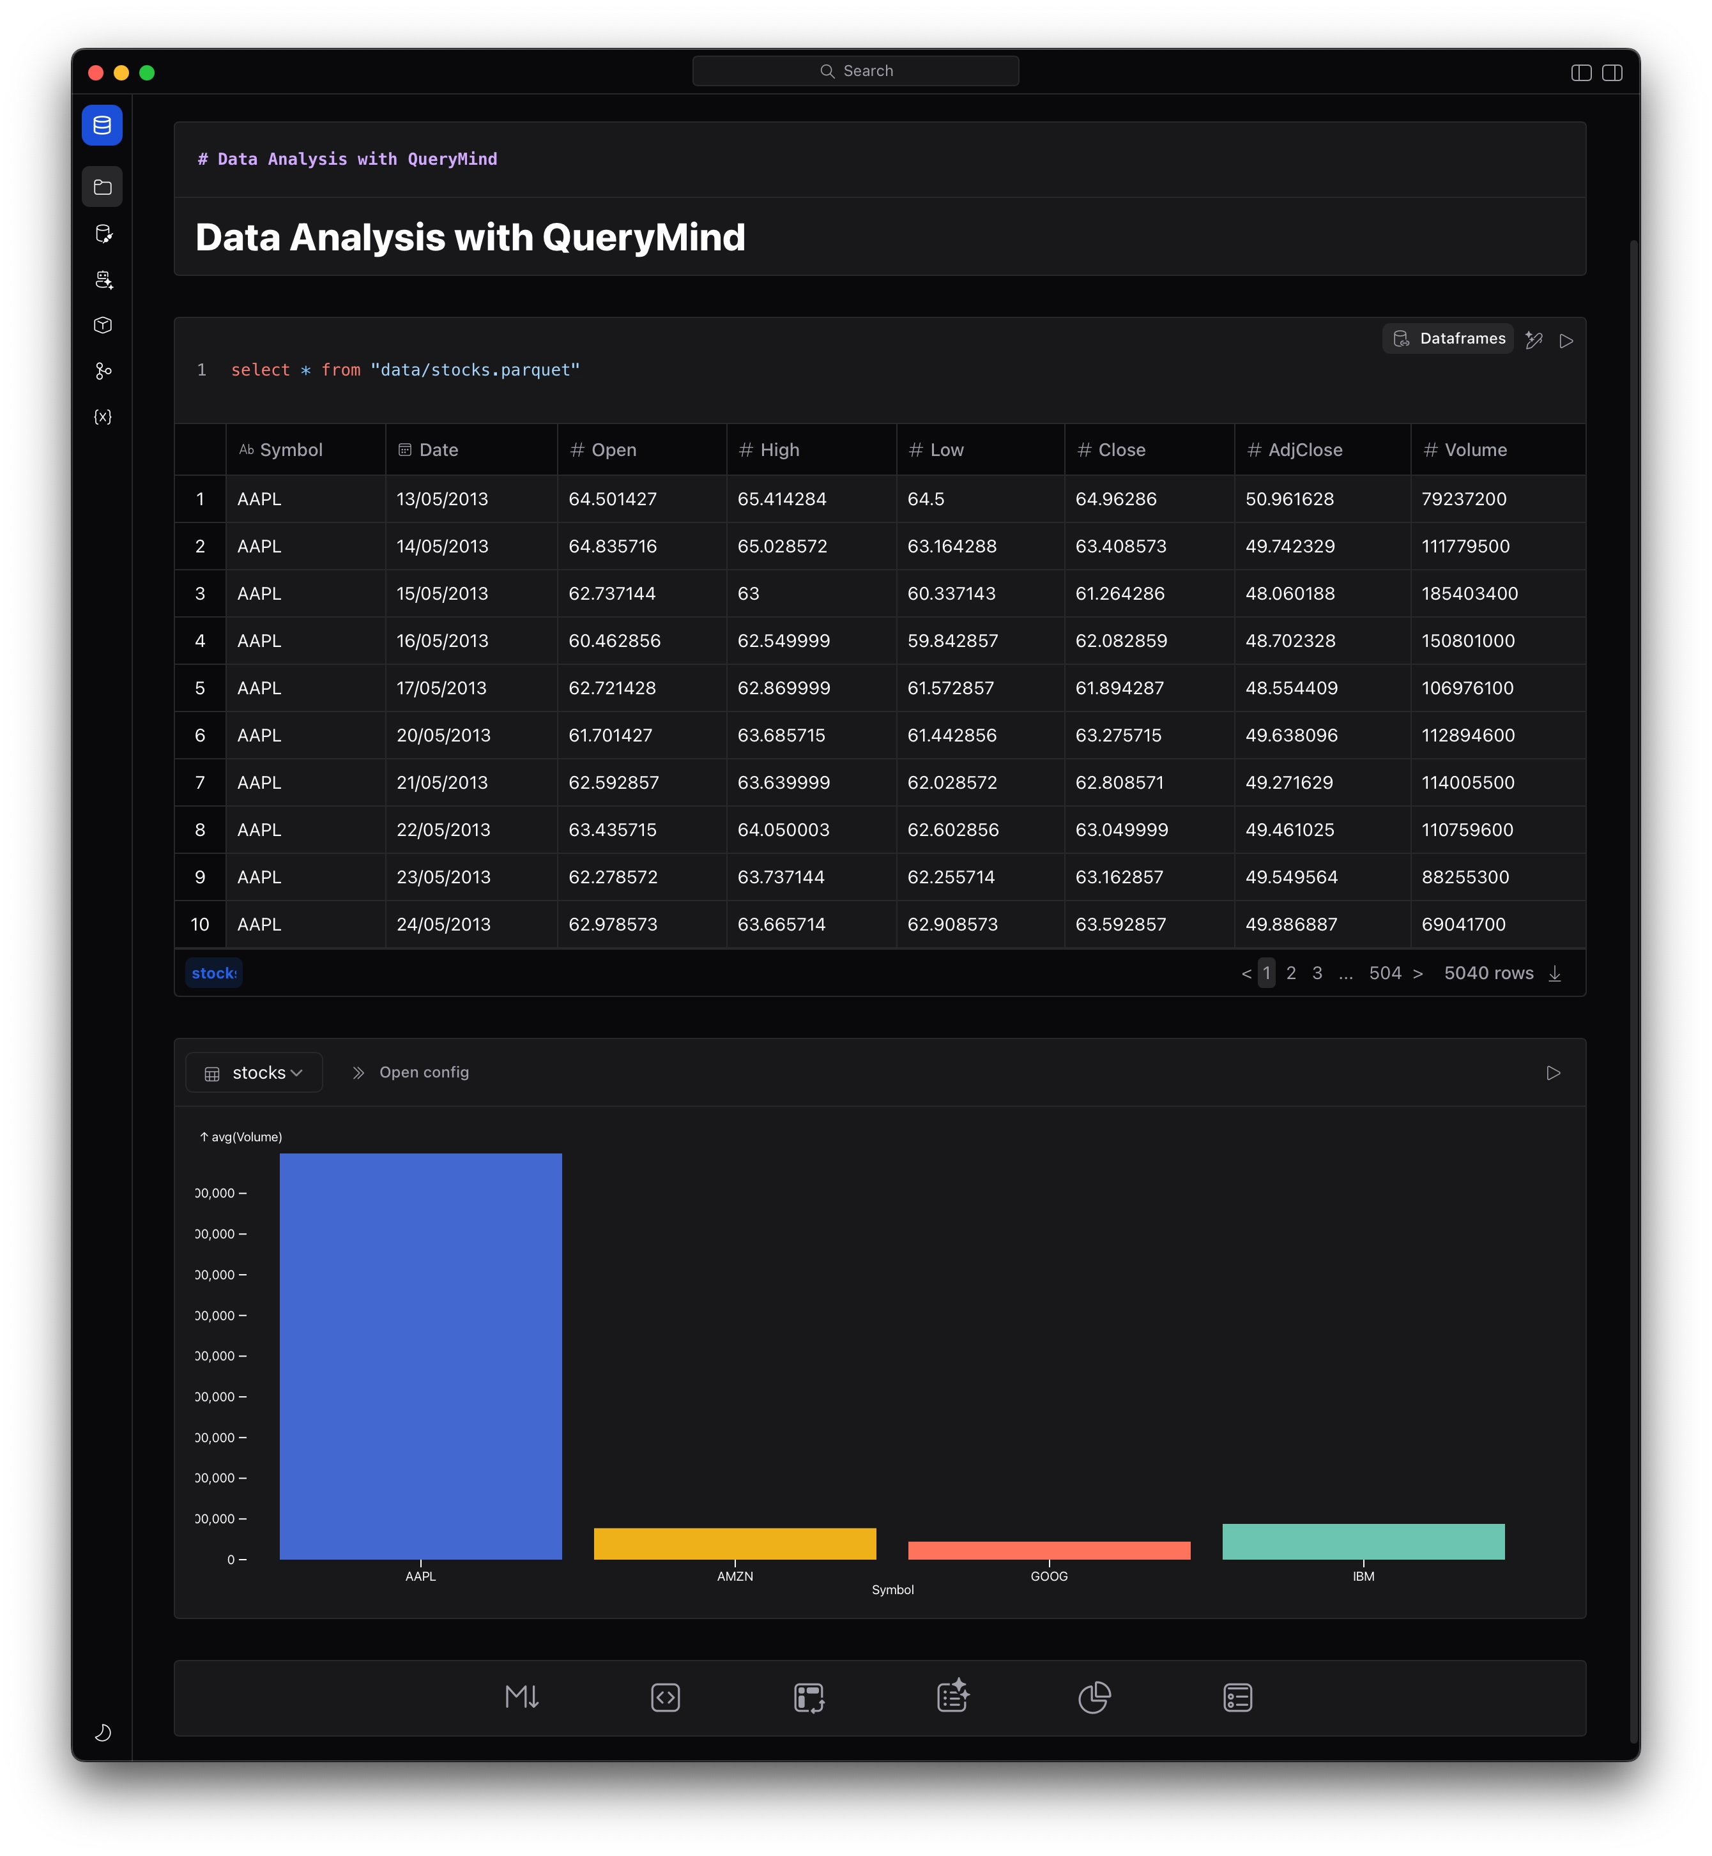Click the High column header
1712x1856 pixels.
click(x=811, y=450)
